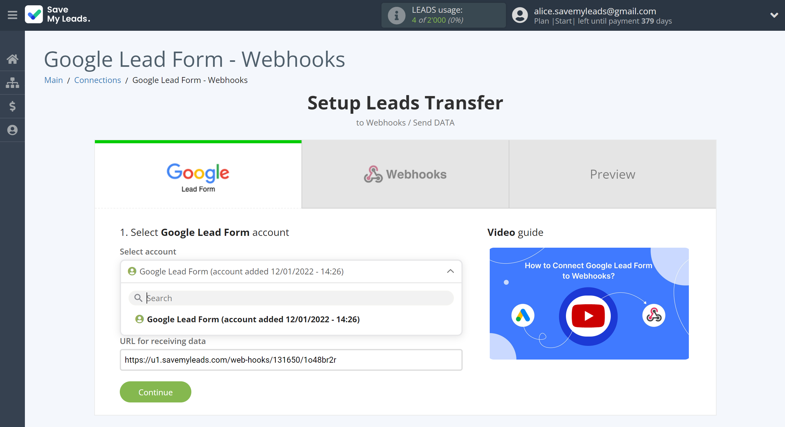Click the Continue button

pos(155,392)
